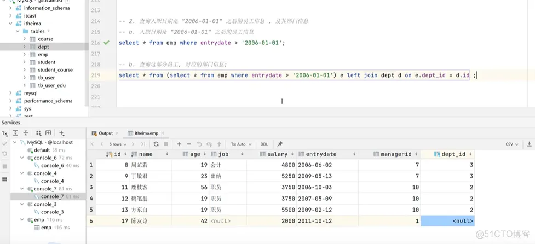Close the itheima.emp tab

point(163,133)
